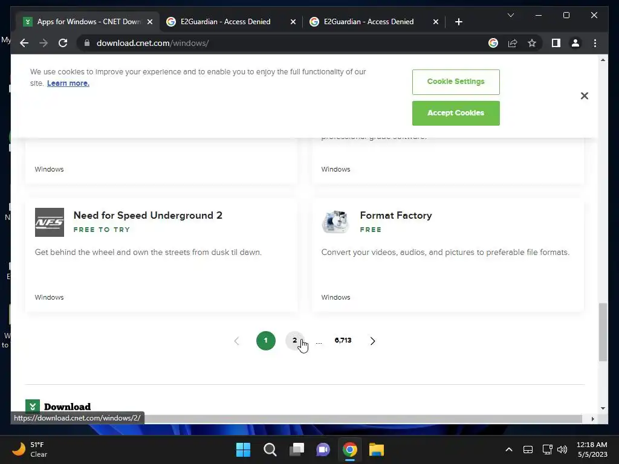This screenshot has width=619, height=464.
Task: Expand the tab search dropdown
Action: click(x=510, y=15)
